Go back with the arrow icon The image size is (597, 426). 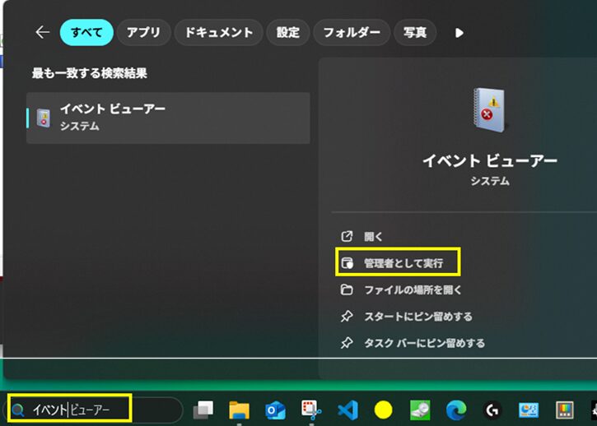(42, 32)
